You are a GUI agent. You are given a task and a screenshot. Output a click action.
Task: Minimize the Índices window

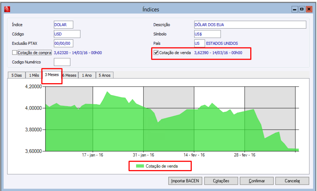(x=294, y=9)
